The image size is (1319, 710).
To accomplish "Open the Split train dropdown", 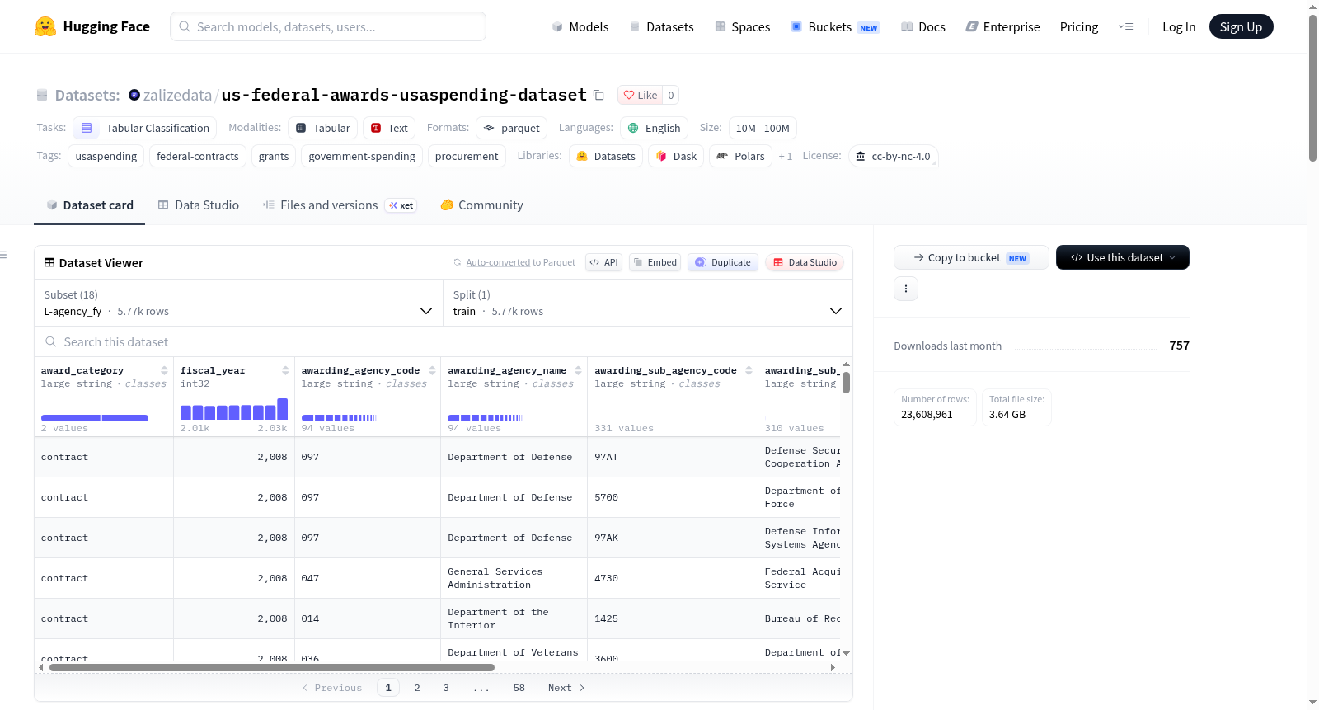I will [x=647, y=303].
